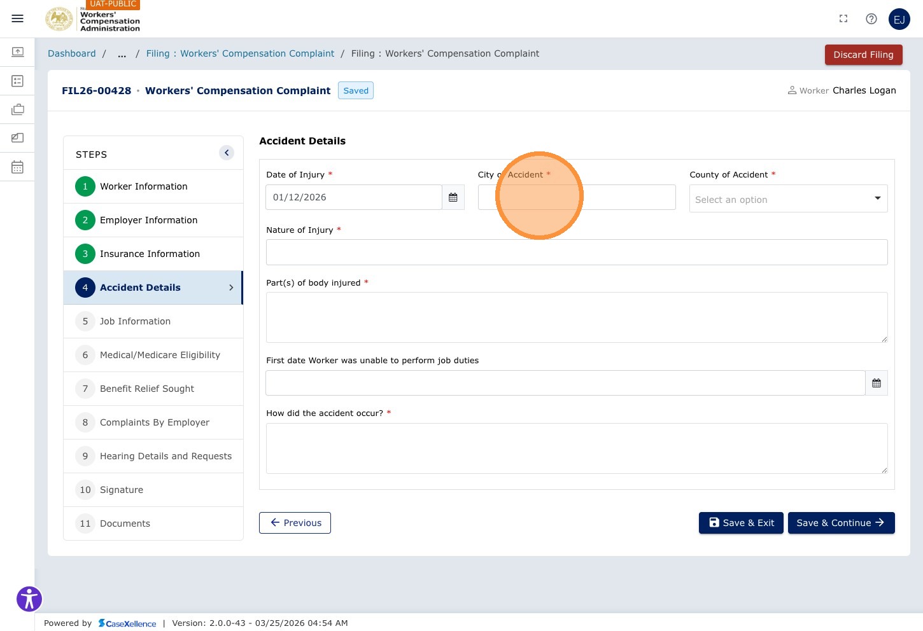Viewport: 923px width, 631px height.
Task: Go to step 9 Hearing Details and Requests
Action: 153,456
